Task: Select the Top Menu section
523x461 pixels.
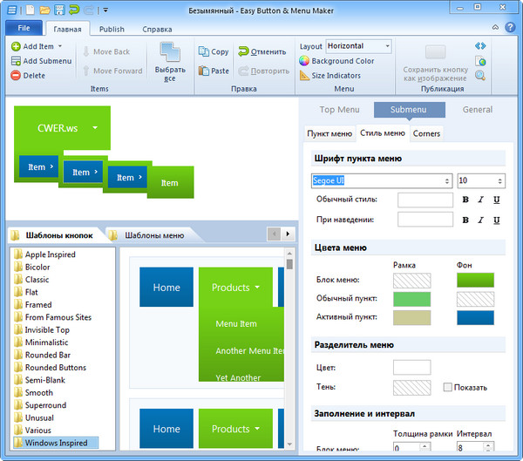Action: [339, 110]
